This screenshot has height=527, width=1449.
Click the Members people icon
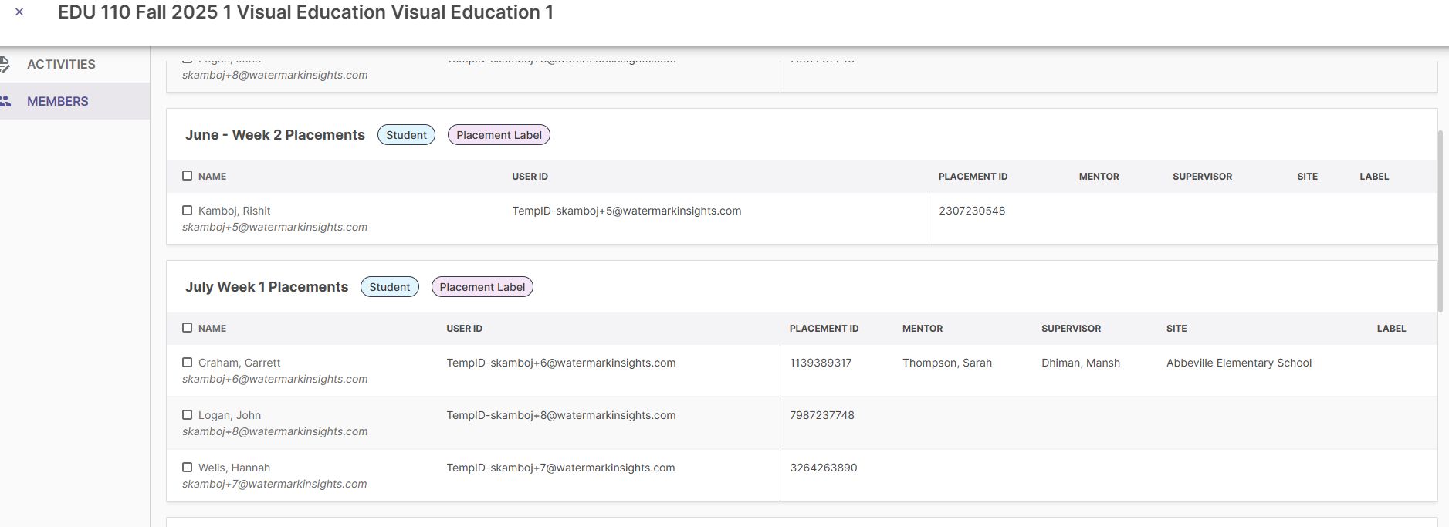point(5,101)
